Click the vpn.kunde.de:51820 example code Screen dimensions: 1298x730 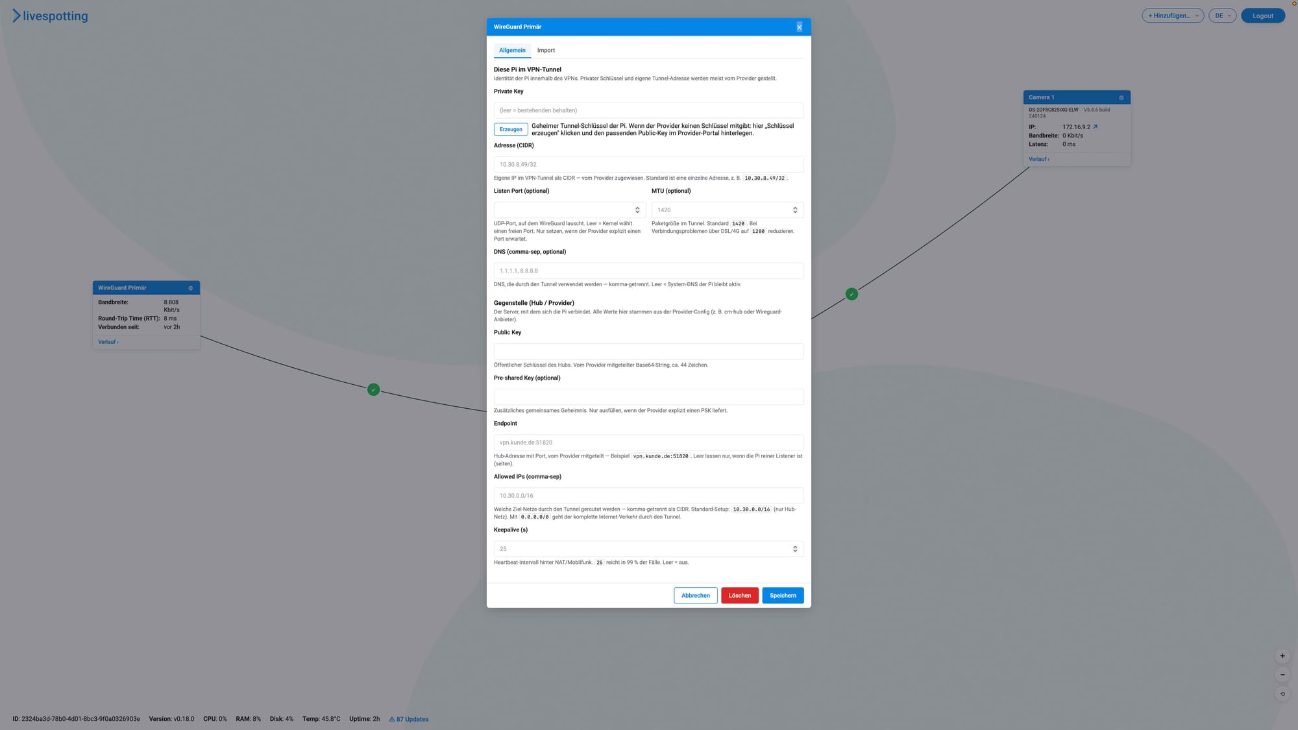pyautogui.click(x=661, y=456)
